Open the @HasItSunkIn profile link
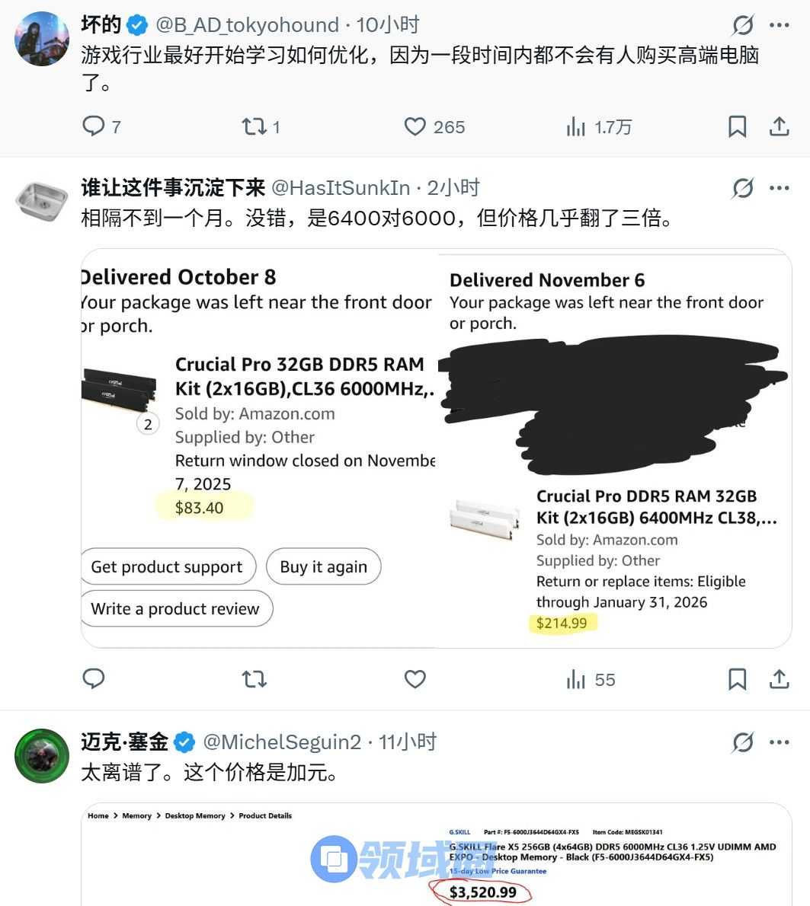 click(x=341, y=188)
